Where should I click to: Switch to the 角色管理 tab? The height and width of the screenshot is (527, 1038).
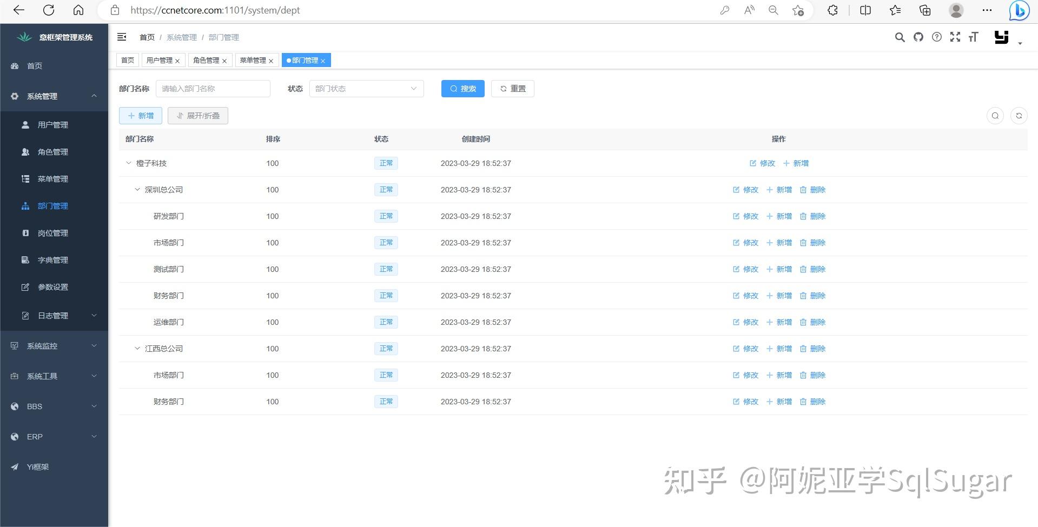(207, 60)
